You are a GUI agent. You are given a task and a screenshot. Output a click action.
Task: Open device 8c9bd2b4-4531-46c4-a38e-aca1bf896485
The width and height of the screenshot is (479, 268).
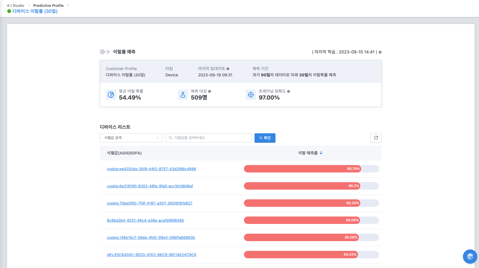145,221
